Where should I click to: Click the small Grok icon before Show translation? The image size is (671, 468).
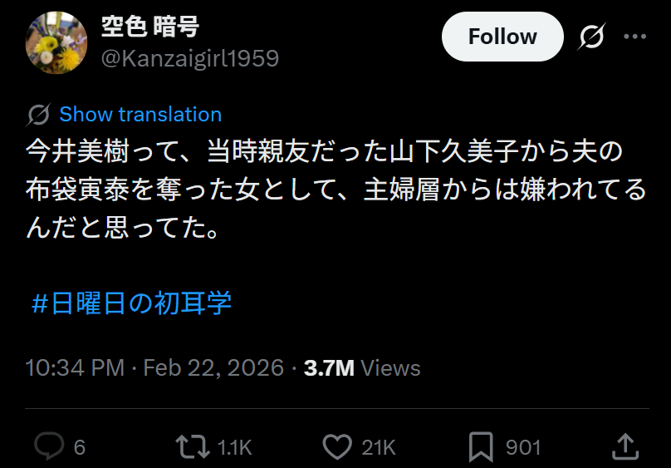(38, 115)
